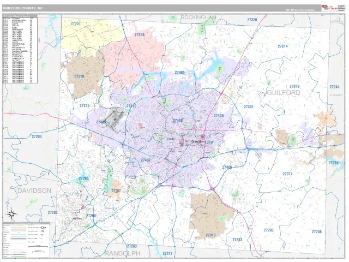Select ZIP code label 27409
The width and height of the screenshot is (349, 262).
[x=101, y=122]
